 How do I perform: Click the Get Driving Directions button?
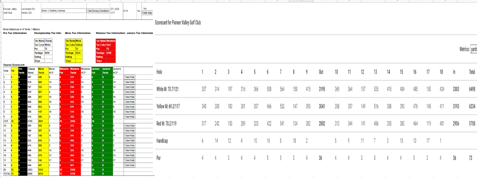pos(98,11)
